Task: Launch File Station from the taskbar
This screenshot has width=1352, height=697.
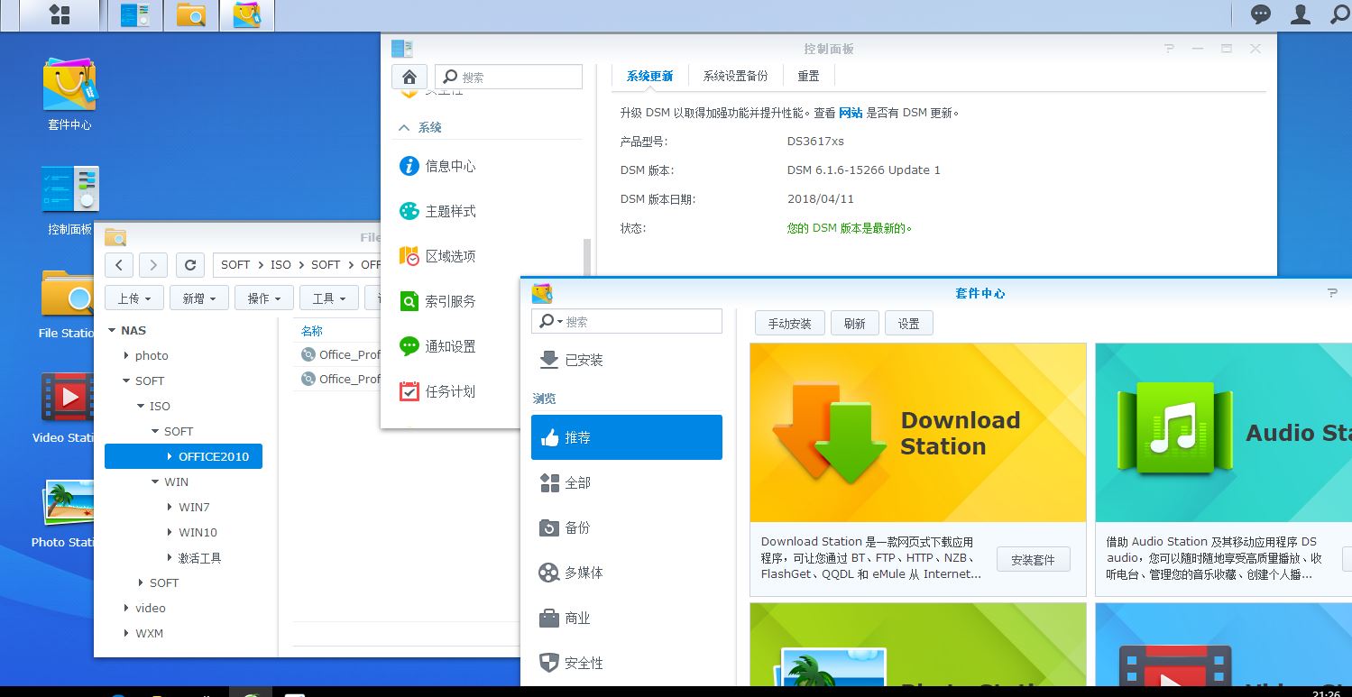Action: pyautogui.click(x=191, y=14)
